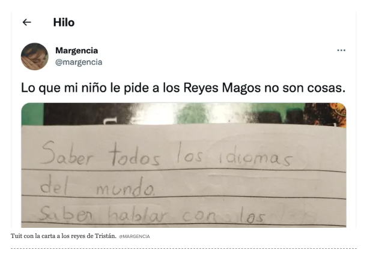Open the three-dot more options menu
This screenshot has width=367, height=262.
tap(341, 50)
